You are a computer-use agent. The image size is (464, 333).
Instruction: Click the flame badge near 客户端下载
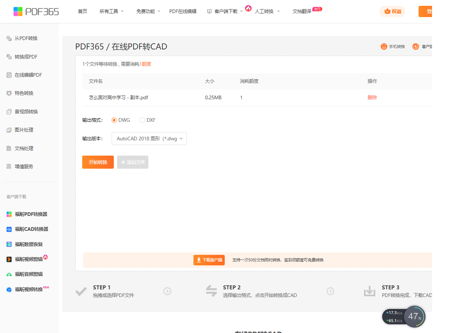(x=248, y=8)
